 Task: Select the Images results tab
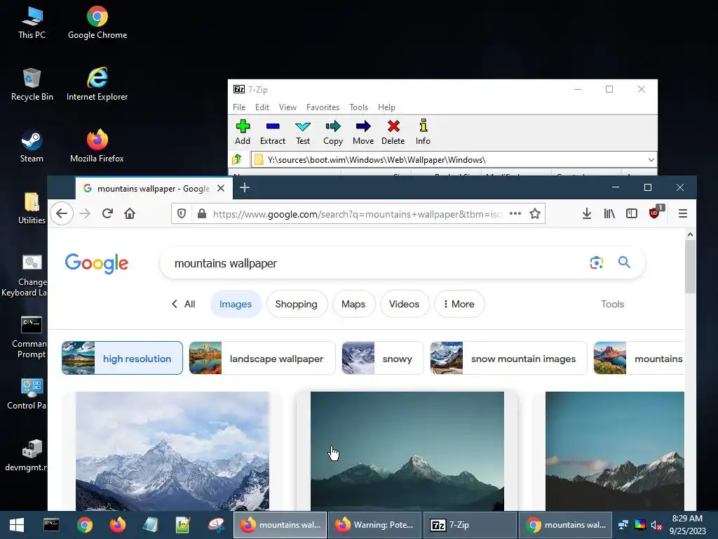click(x=236, y=304)
